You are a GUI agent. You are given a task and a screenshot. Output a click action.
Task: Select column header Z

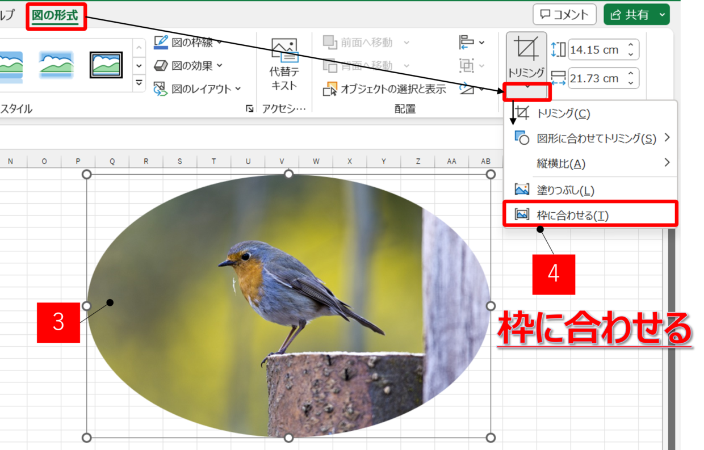tap(417, 162)
